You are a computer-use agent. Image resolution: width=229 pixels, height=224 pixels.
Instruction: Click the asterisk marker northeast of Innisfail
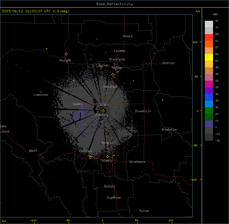(133, 81)
